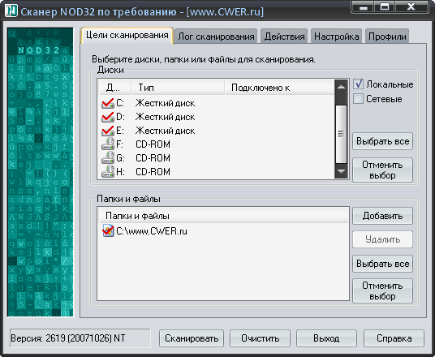435x357 pixels.
Task: Select Жесткий диск text in E: row
Action: [165, 131]
